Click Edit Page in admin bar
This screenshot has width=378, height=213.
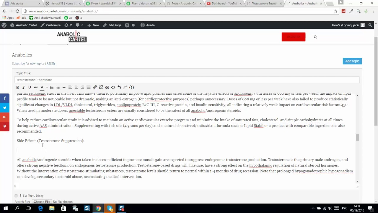112,25
